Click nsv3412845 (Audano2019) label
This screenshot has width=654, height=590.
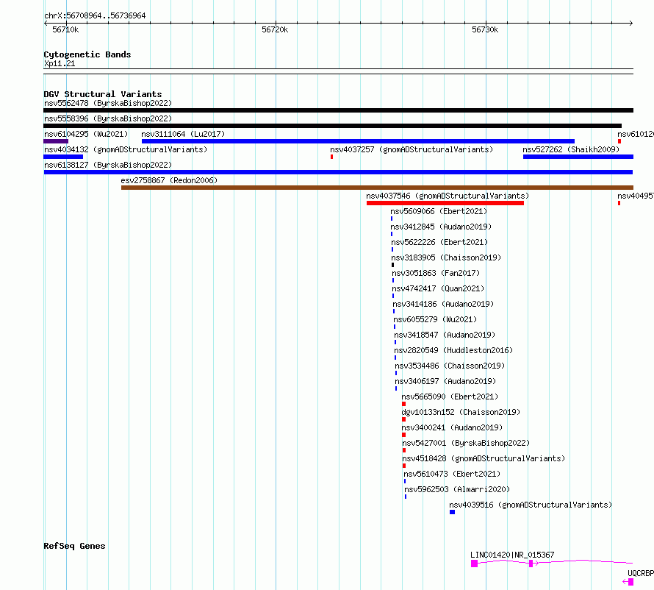click(441, 227)
